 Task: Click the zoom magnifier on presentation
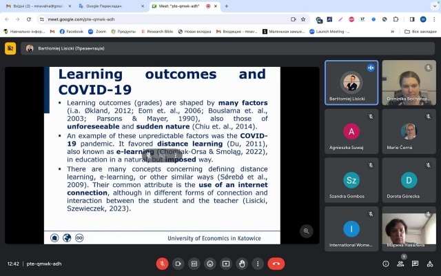click(x=307, y=231)
